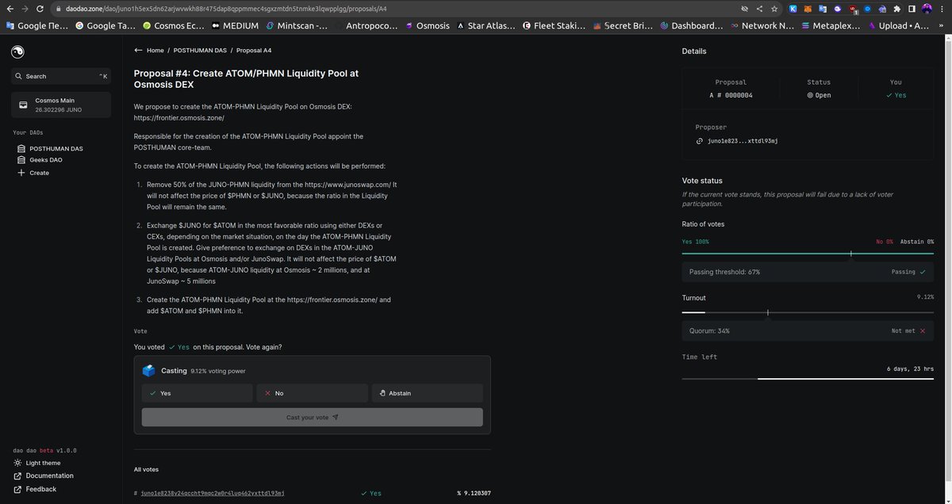Toggle the browser side panel icon

912,9
